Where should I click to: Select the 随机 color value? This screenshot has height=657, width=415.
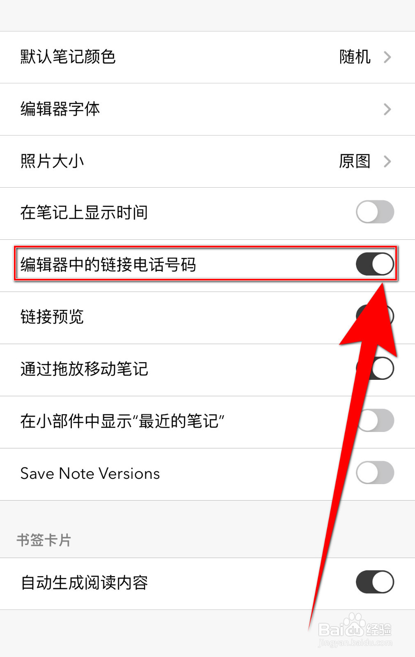[355, 57]
